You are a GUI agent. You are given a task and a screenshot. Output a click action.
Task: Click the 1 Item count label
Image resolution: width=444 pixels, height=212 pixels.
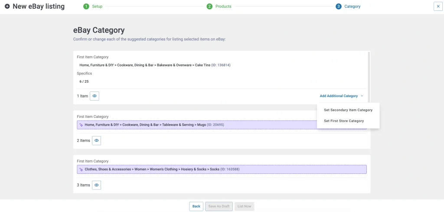point(82,96)
